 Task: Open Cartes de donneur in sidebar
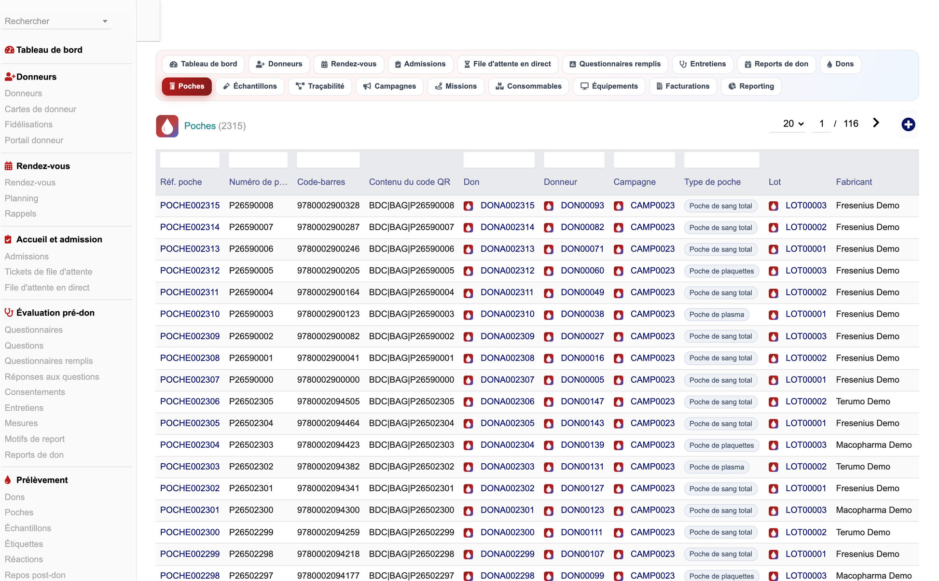point(41,109)
